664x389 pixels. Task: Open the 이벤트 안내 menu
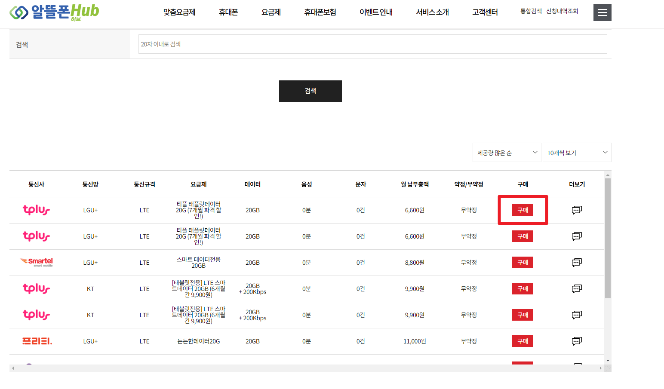click(x=376, y=12)
